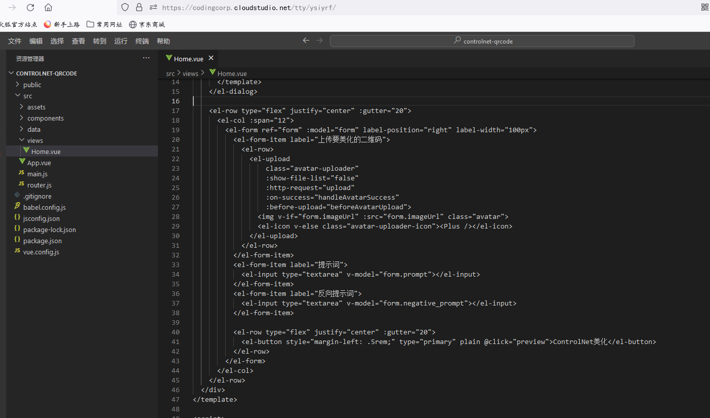Click Home.vue in the breadcrumb
The image size is (710, 418).
click(x=232, y=73)
